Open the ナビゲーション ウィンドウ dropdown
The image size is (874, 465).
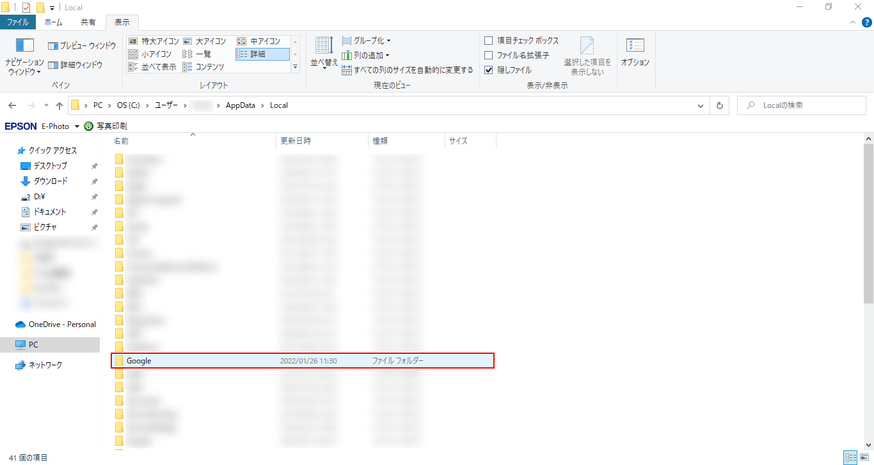pyautogui.click(x=24, y=57)
